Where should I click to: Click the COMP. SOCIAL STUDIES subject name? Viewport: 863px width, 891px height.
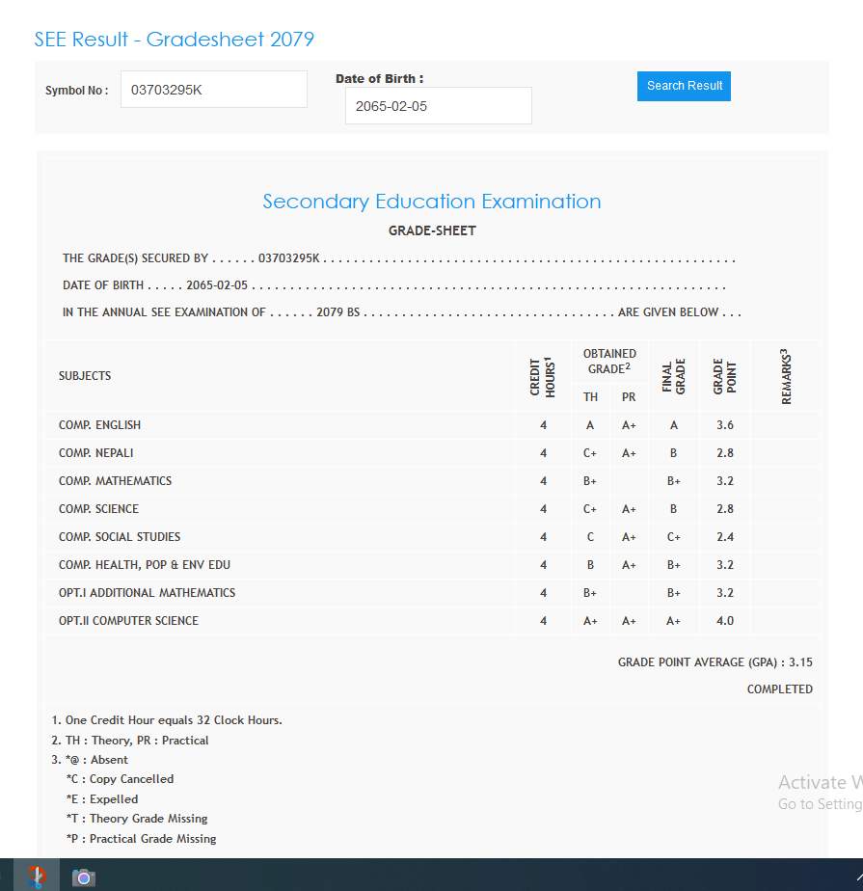pyautogui.click(x=120, y=537)
